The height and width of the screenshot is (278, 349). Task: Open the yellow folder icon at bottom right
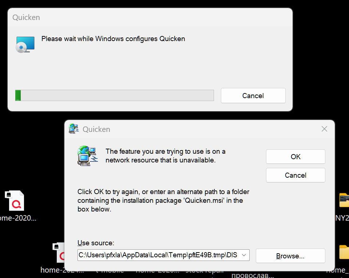point(344,252)
